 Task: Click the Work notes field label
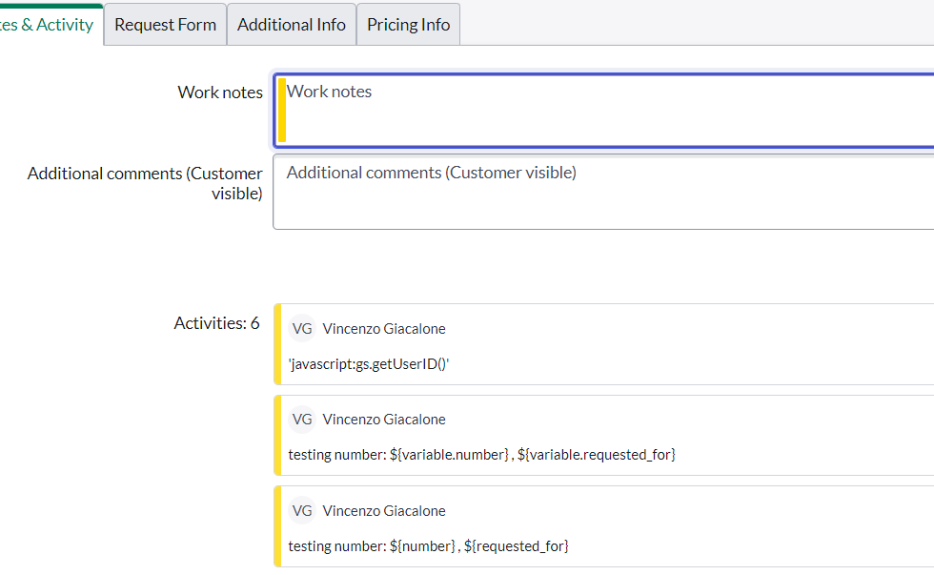tap(219, 92)
